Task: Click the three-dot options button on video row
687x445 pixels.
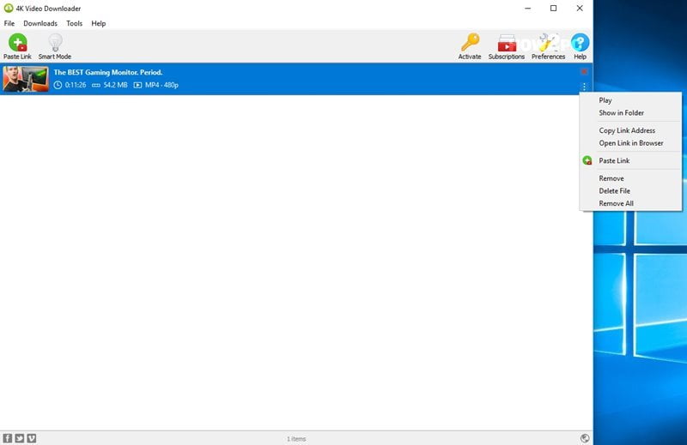Action: pyautogui.click(x=584, y=87)
